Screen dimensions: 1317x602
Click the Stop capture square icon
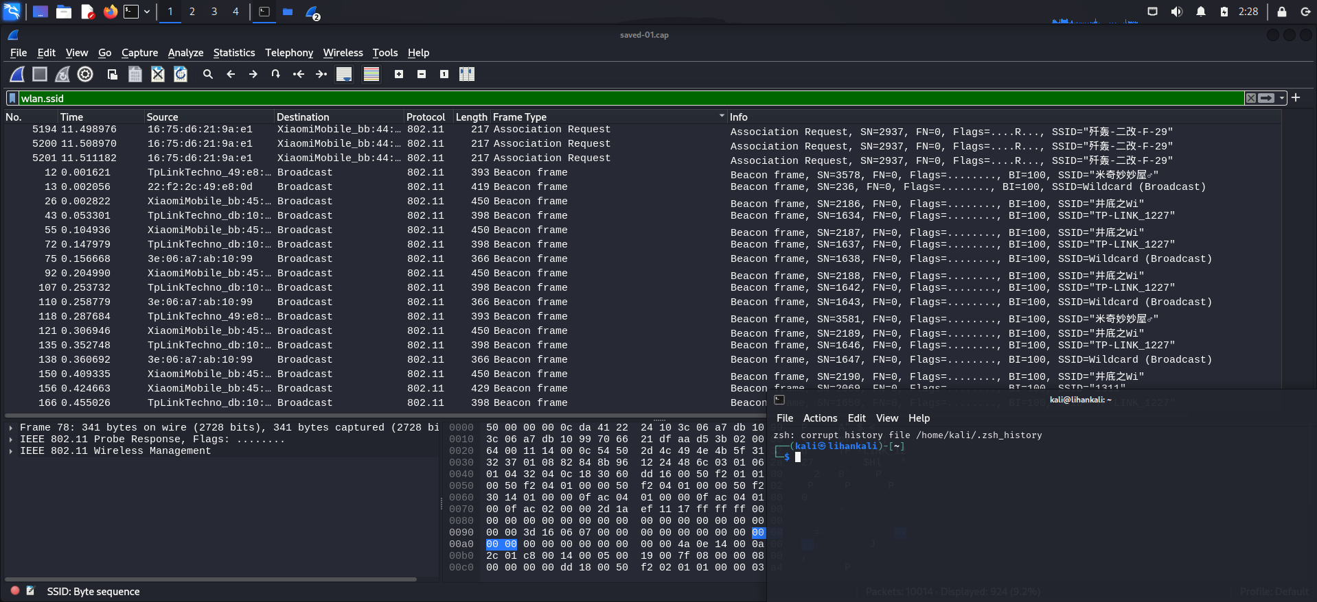click(x=40, y=74)
